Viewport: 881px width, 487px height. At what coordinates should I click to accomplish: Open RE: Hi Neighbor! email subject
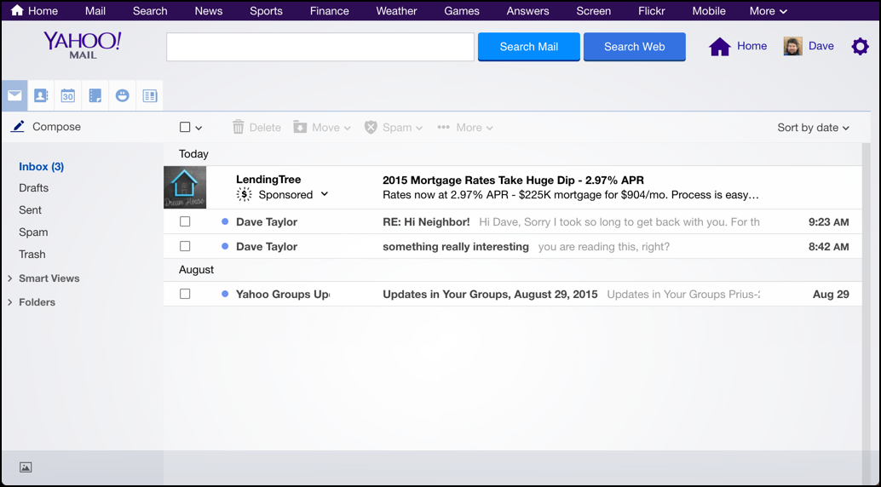(x=426, y=222)
